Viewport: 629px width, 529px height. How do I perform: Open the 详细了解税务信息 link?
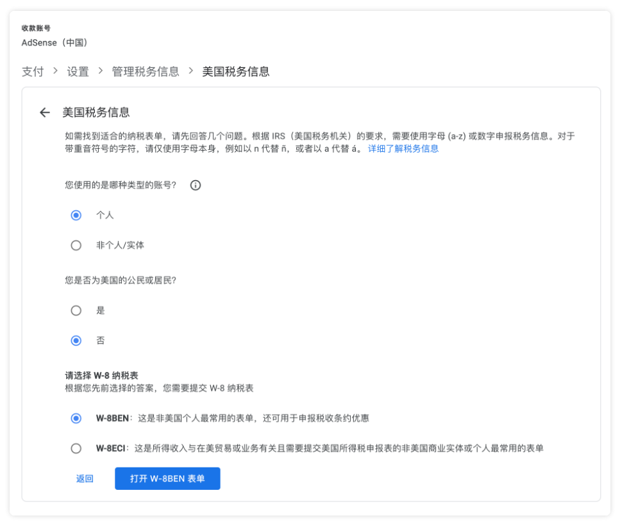tap(403, 149)
